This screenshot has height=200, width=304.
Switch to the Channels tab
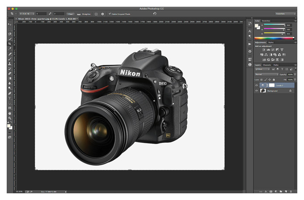point(267,65)
